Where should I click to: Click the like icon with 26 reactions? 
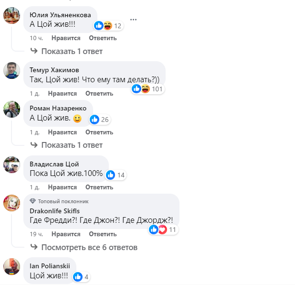(100, 120)
